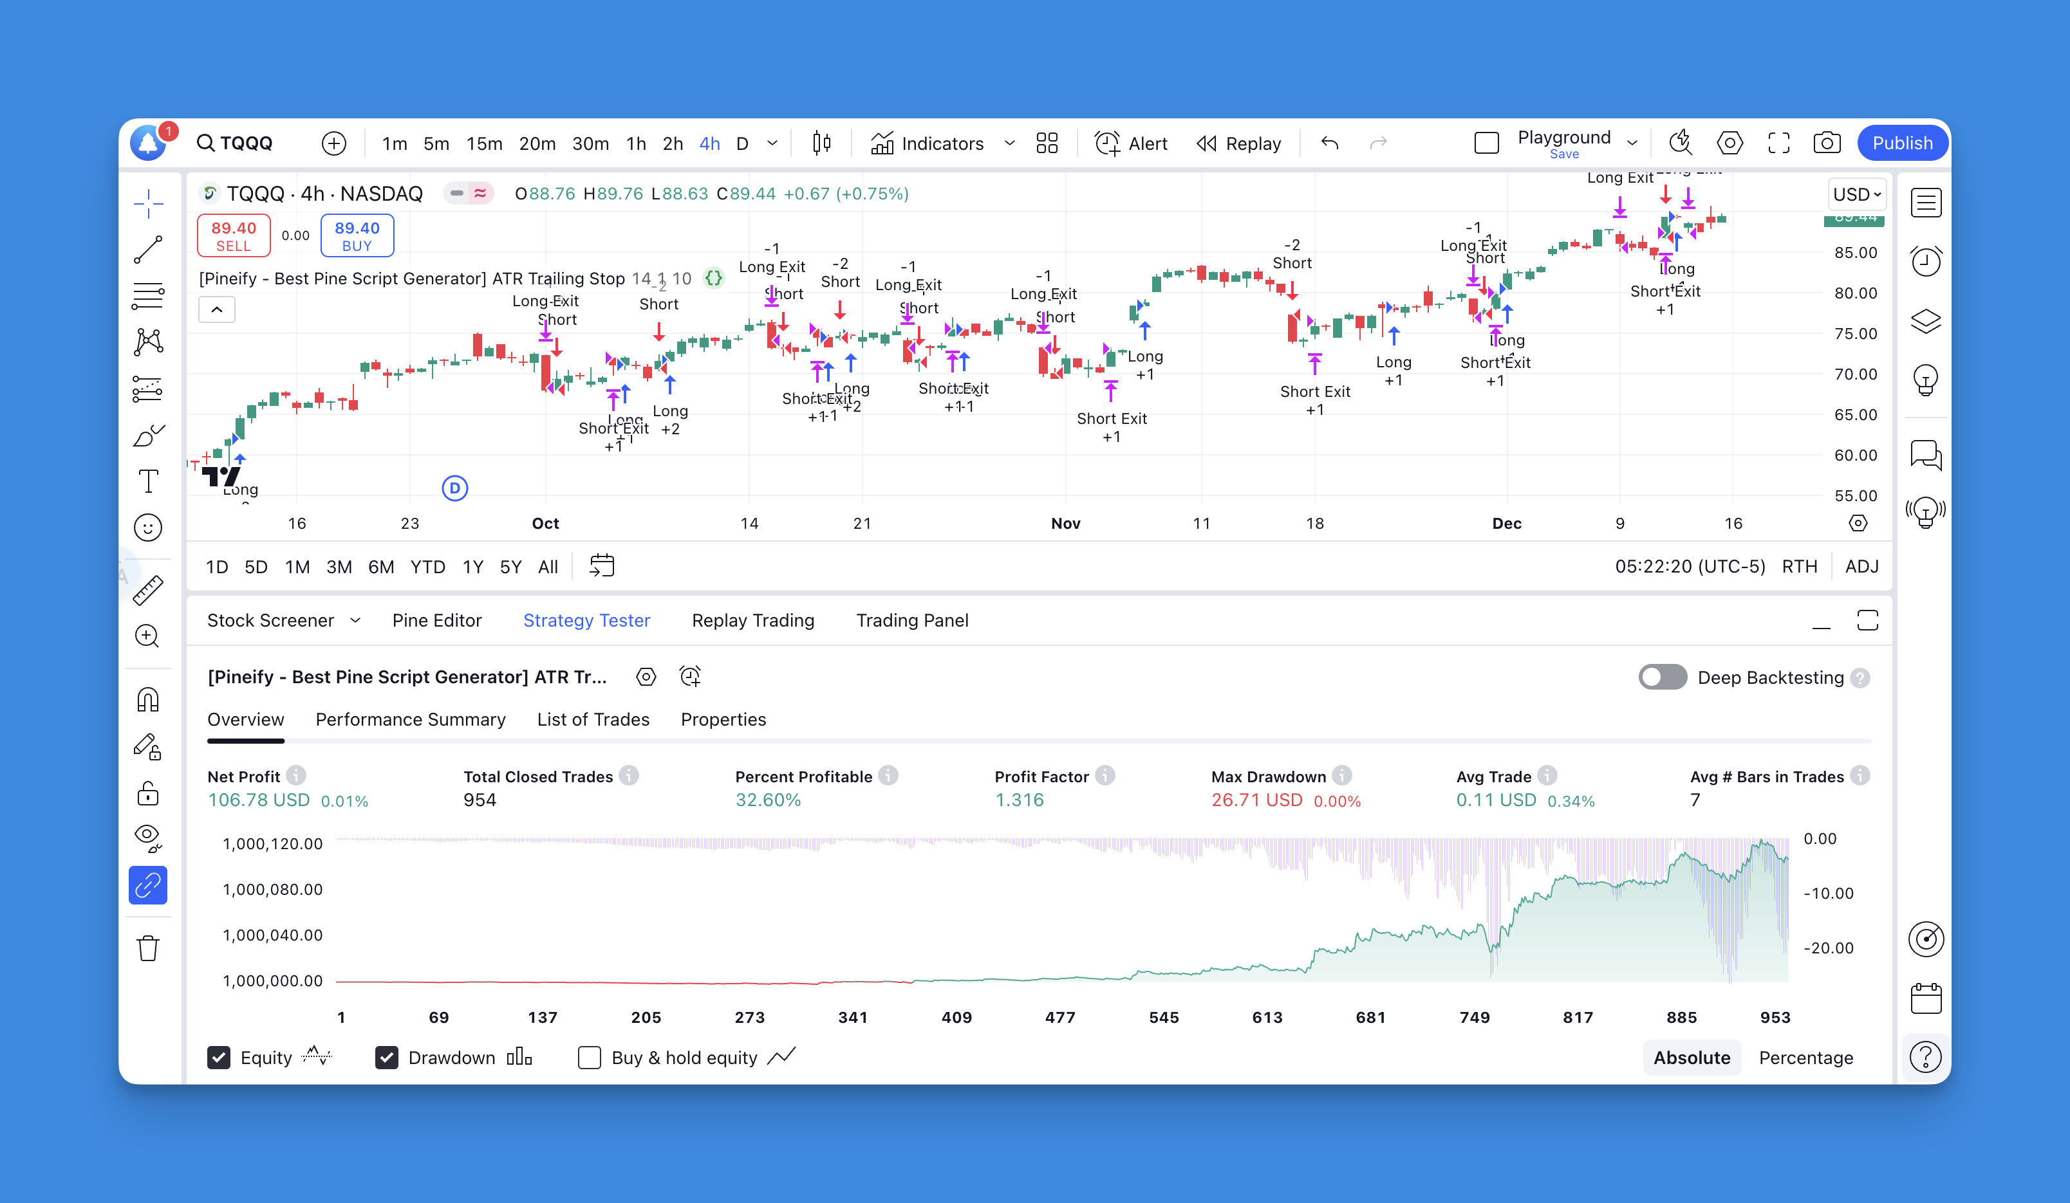Toggle lock all drawings
This screenshot has width=2070, height=1203.
tap(148, 793)
